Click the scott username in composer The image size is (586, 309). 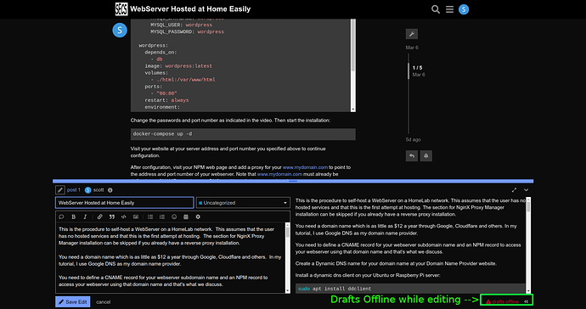click(99, 190)
